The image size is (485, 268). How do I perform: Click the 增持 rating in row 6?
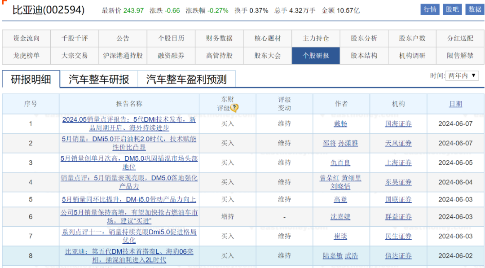point(228,217)
